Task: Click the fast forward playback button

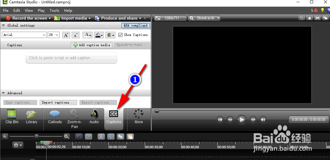Action: [253, 120]
